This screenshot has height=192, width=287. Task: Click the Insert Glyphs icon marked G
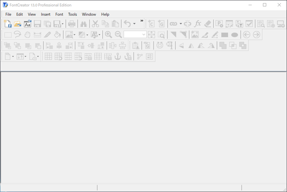click(x=161, y=24)
